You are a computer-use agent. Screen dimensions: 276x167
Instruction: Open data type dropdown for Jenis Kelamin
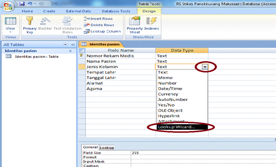[x=205, y=67]
